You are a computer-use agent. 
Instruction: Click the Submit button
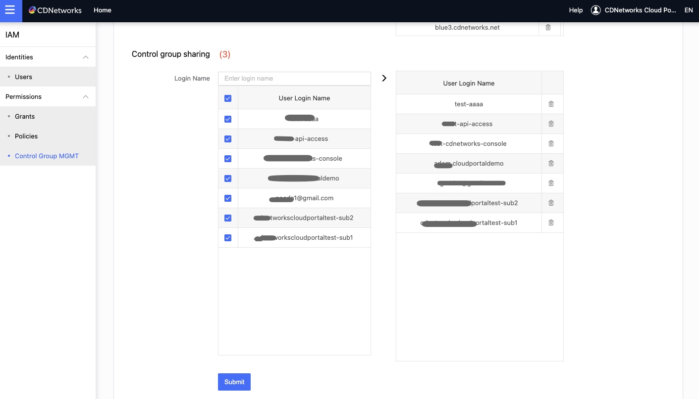pos(234,382)
